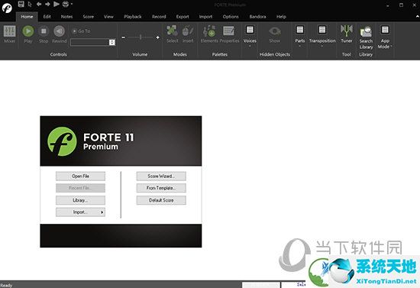The height and width of the screenshot is (288, 420).
Task: Open the Help ribbon tab
Action: pos(281,17)
